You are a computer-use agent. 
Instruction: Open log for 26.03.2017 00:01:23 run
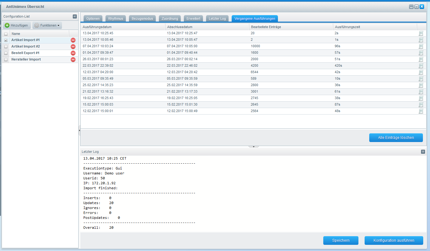pyautogui.click(x=421, y=59)
